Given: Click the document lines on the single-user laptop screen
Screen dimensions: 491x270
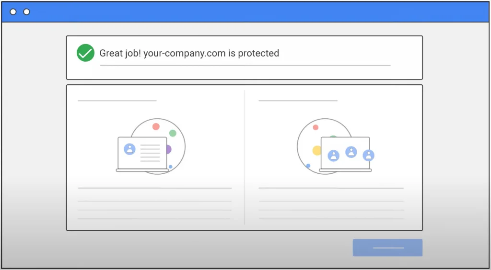Looking at the screenshot, I should coord(150,152).
